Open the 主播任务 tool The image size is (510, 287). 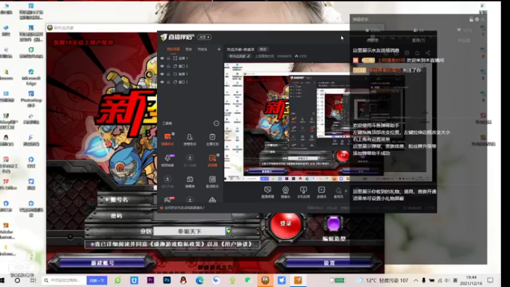click(x=212, y=139)
